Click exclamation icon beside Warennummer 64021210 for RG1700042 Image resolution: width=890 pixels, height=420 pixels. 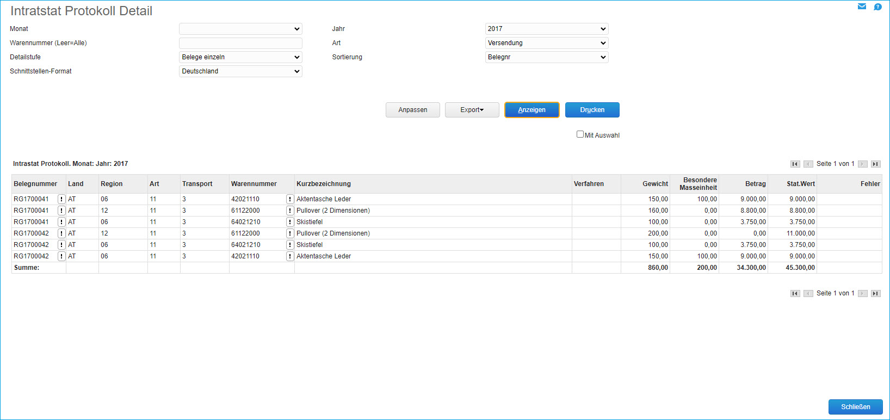click(x=290, y=245)
